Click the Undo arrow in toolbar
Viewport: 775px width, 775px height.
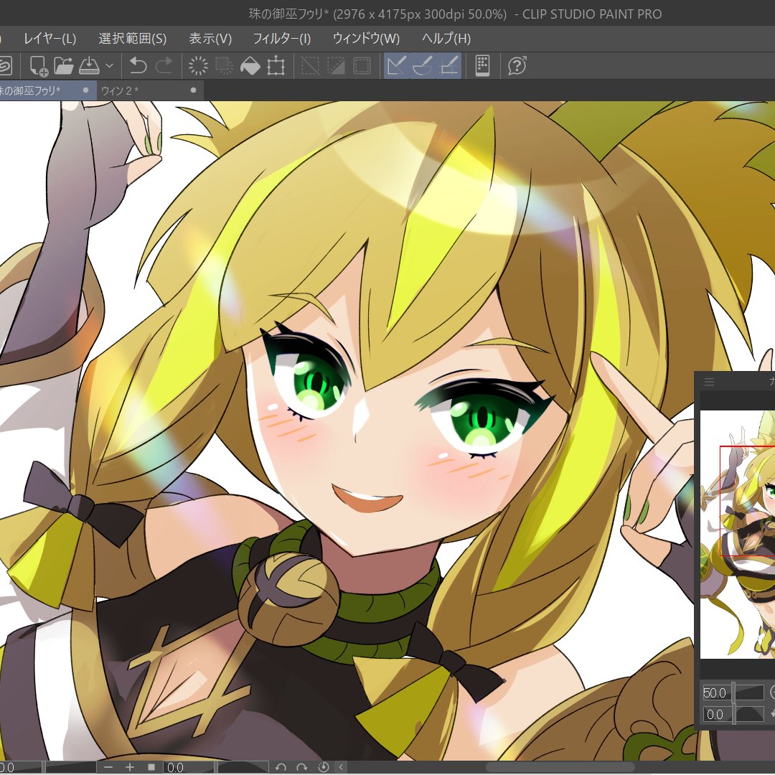[138, 66]
